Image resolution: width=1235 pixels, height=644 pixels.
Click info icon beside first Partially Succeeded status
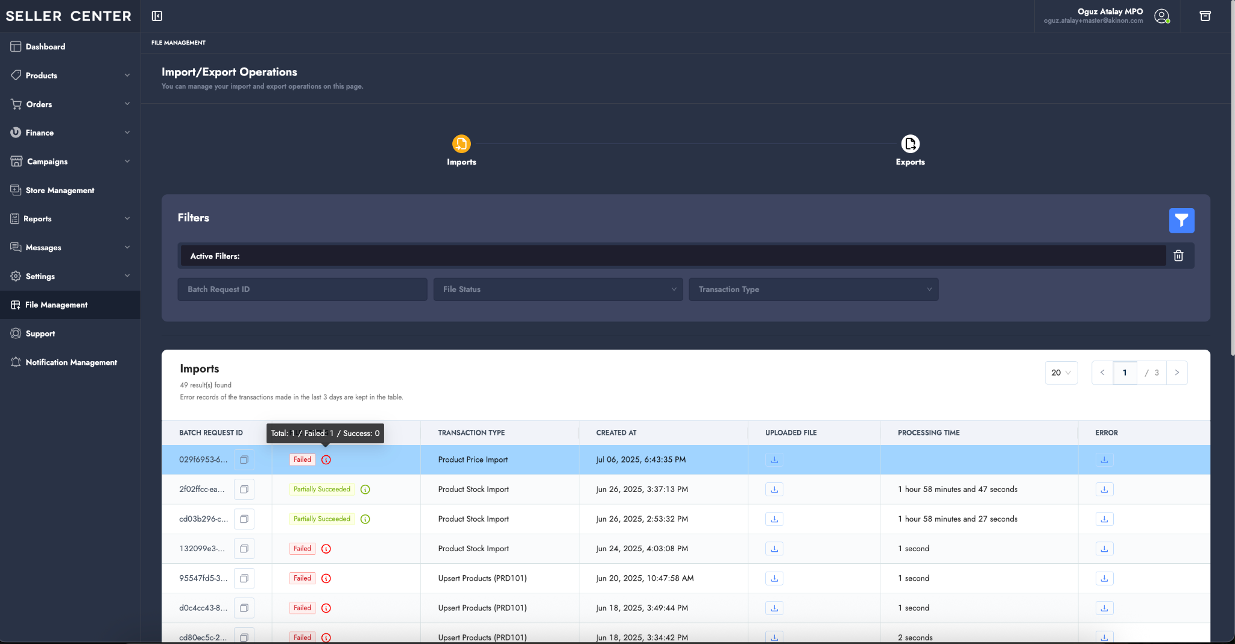(x=365, y=490)
